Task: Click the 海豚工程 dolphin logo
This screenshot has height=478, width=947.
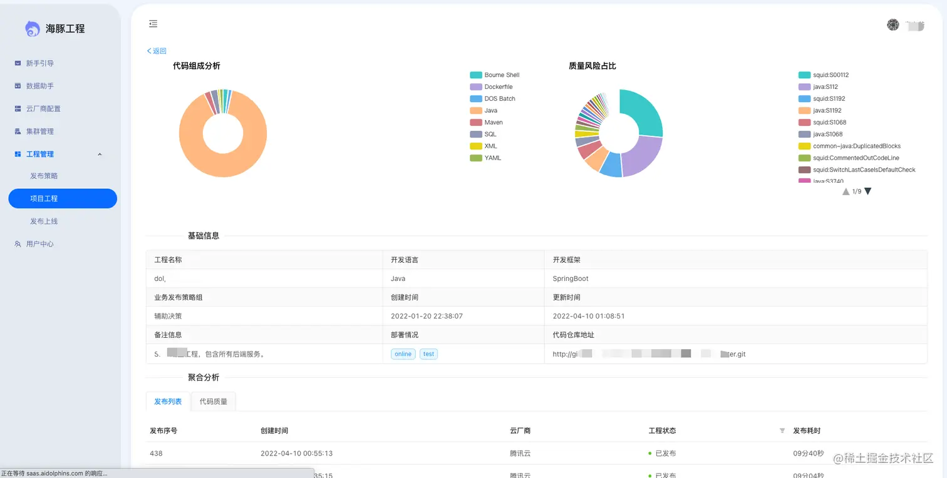Action: point(32,29)
